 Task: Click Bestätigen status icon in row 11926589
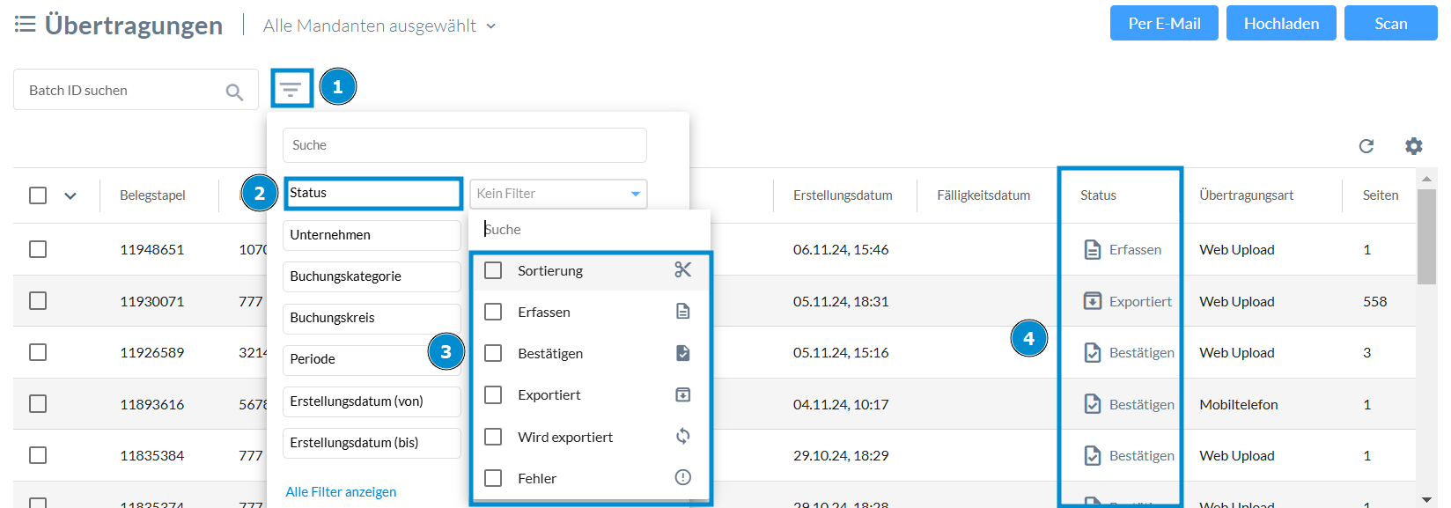(1092, 352)
